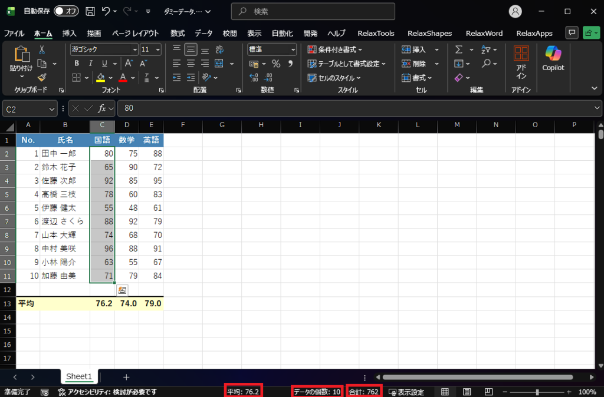Click the AutoSum sigma icon
This screenshot has height=397, width=604.
click(458, 49)
